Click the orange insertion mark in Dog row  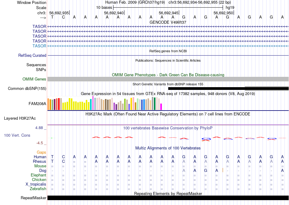(223, 170)
